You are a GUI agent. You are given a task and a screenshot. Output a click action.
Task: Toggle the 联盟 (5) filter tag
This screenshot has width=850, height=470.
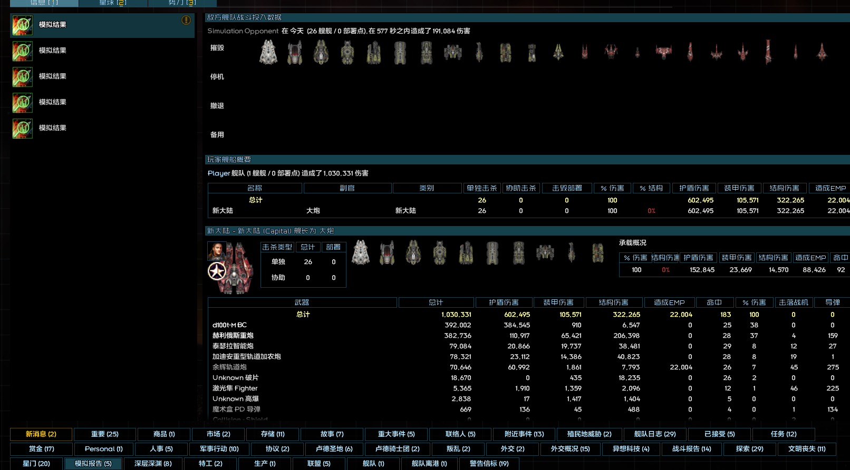click(319, 464)
